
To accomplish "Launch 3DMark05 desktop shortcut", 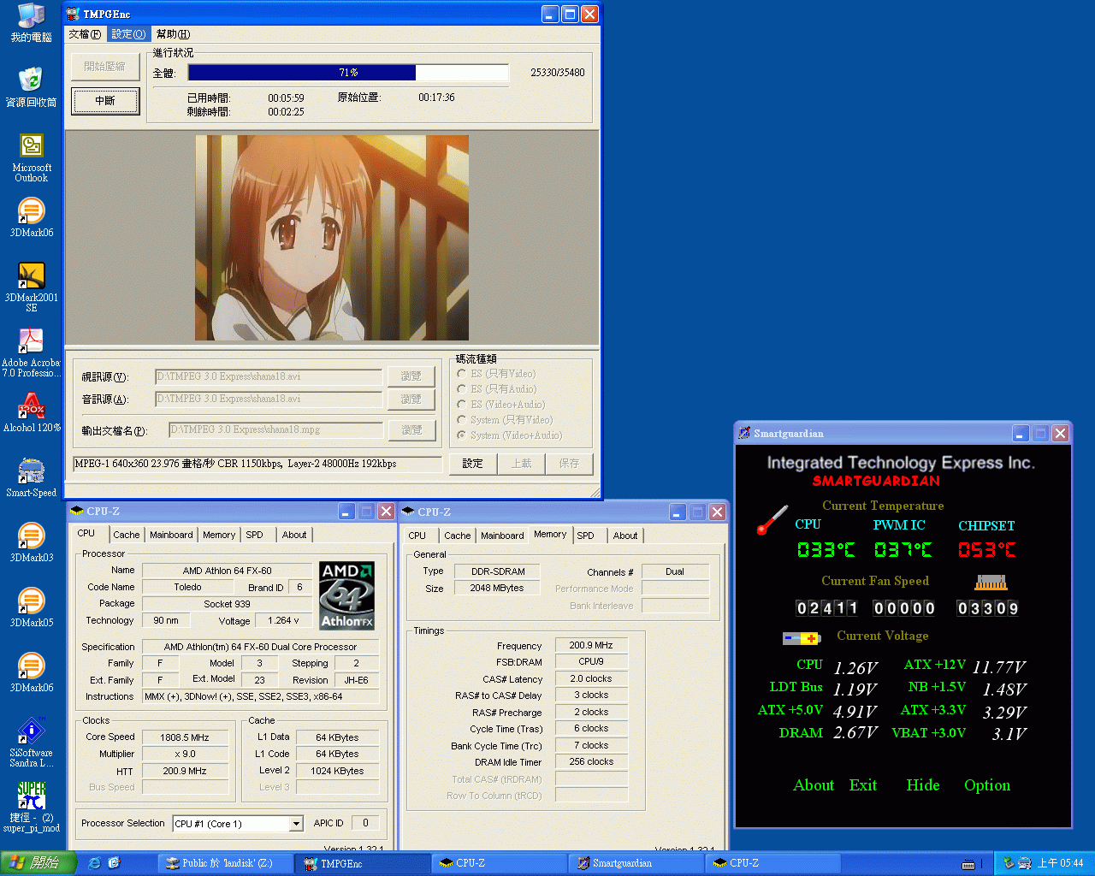I will [x=31, y=607].
